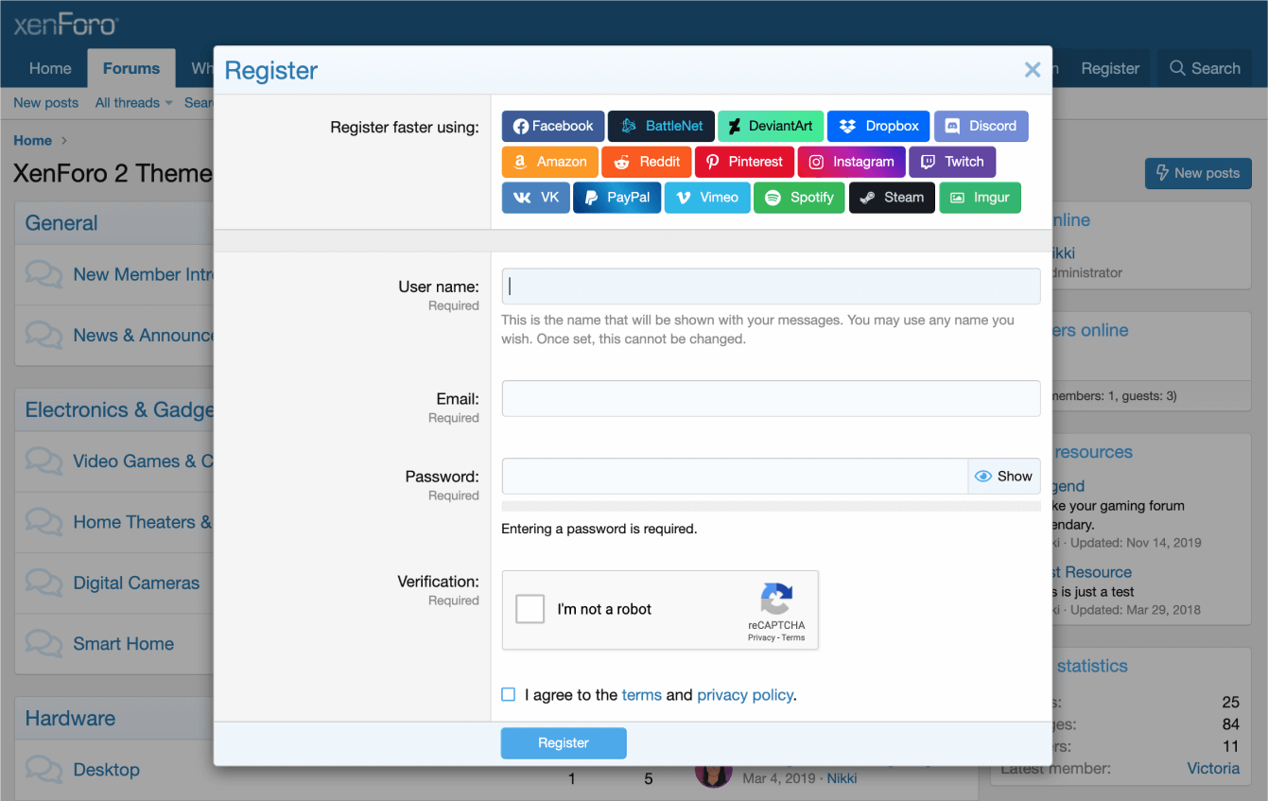The width and height of the screenshot is (1268, 801).
Task: Go to the Home navigation tab
Action: coord(50,68)
